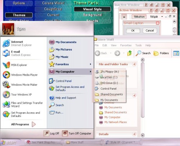
Task: Select DVD Drive (D:) in the submenu
Action: (106, 83)
